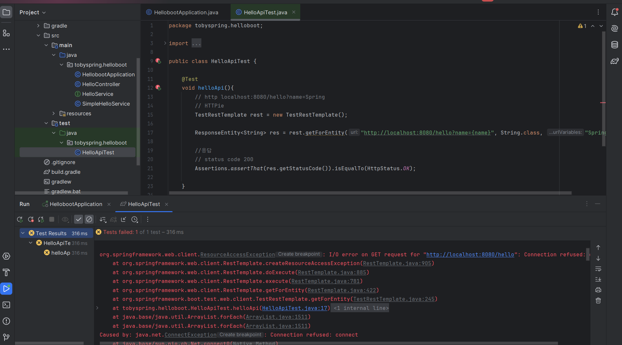The width and height of the screenshot is (622, 345).
Task: Click Create breakpoint for ResourceAccessException
Action: (x=299, y=254)
